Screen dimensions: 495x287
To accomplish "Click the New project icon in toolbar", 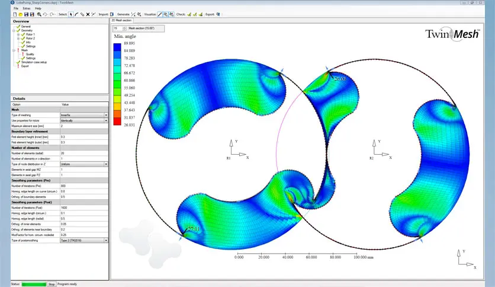I will tap(15, 14).
